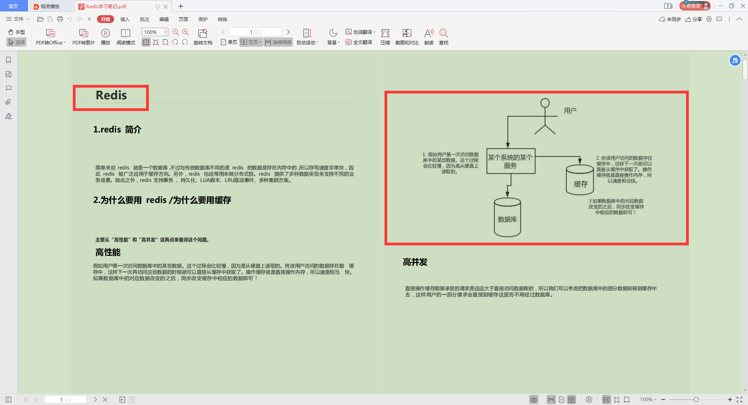This screenshot has height=405, width=748.
Task: Toggle double page view in status bar
Action: 572,400
